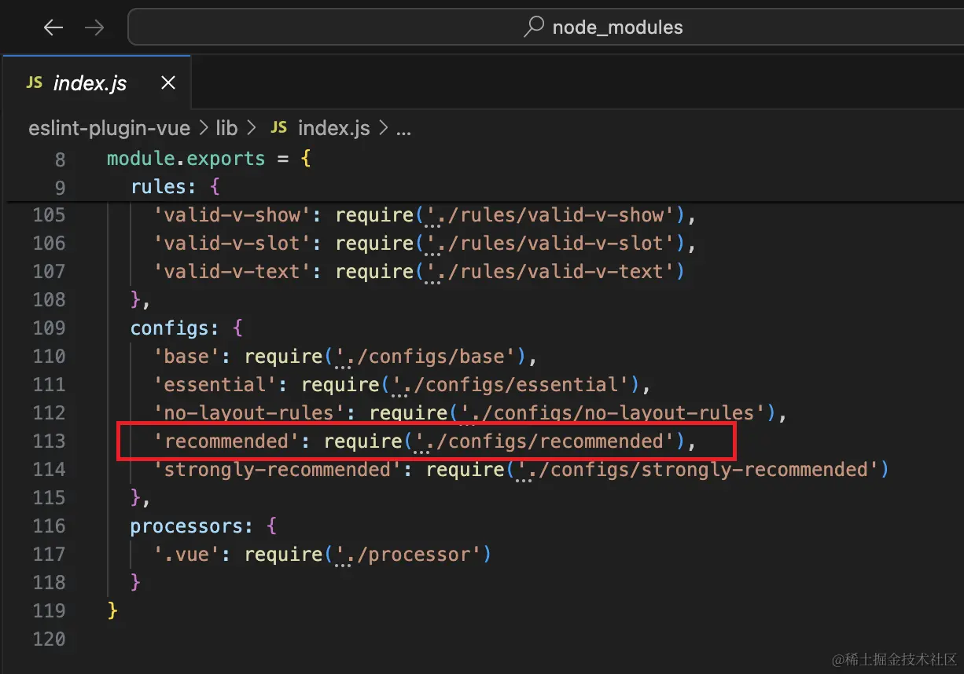964x674 pixels.
Task: Click line number 8 in the sticky header
Action: point(60,159)
